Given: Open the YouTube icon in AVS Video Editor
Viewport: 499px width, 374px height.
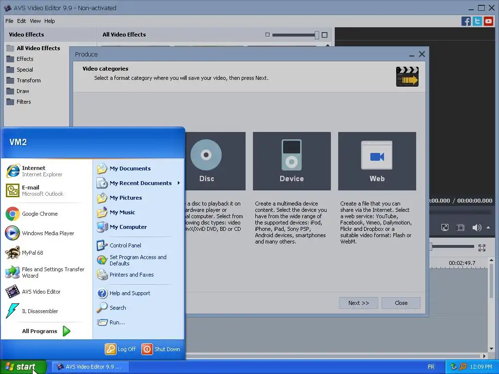Looking at the screenshot, I should coord(488,21).
